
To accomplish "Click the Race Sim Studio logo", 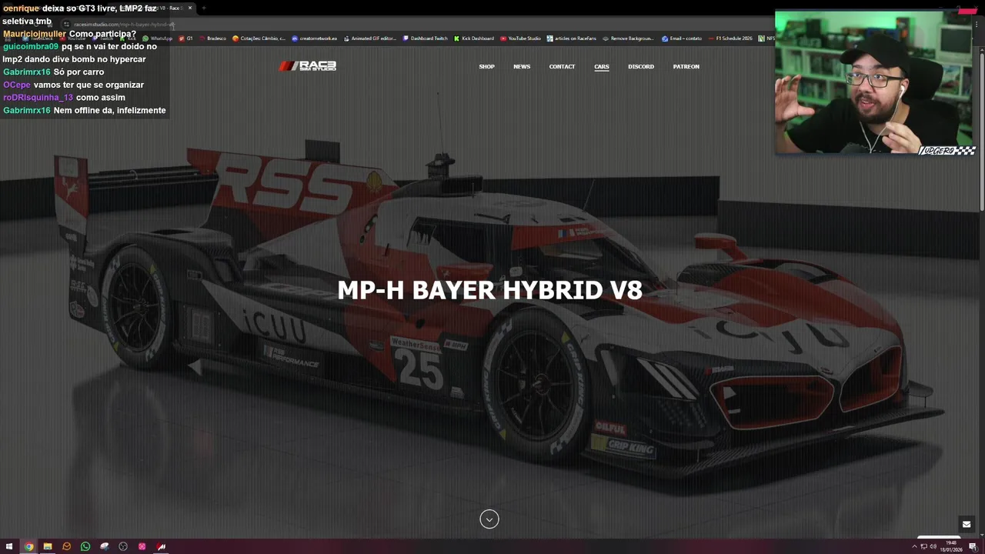I will [x=308, y=66].
